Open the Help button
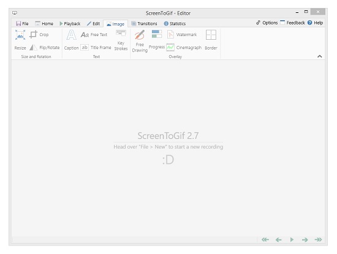The width and height of the screenshot is (337, 254). [x=315, y=23]
